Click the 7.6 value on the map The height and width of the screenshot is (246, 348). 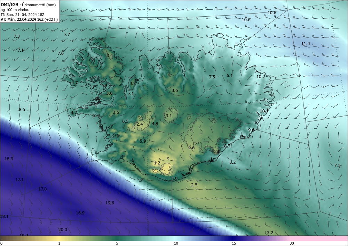tap(61, 53)
